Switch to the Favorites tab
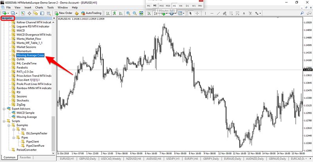The width and height of the screenshot is (313, 162). (x=25, y=157)
